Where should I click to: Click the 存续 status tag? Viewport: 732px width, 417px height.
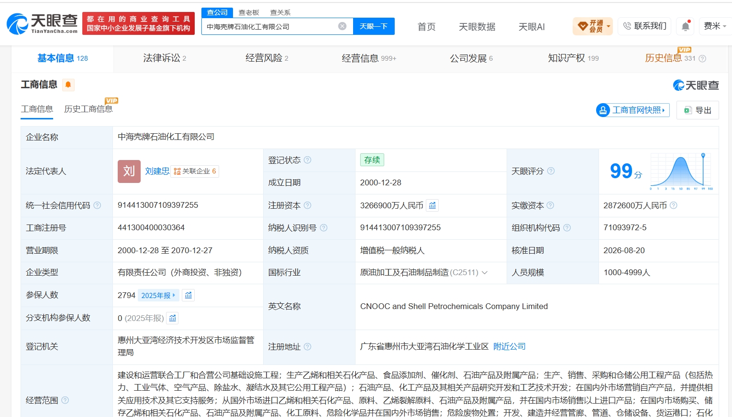click(x=372, y=160)
